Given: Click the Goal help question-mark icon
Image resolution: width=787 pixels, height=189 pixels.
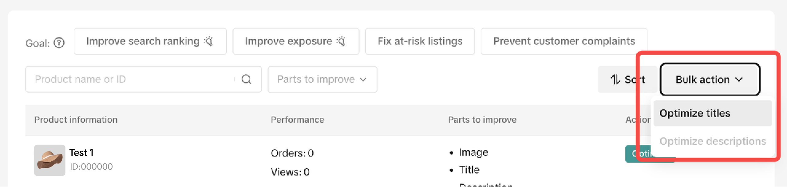Looking at the screenshot, I should coord(59,43).
